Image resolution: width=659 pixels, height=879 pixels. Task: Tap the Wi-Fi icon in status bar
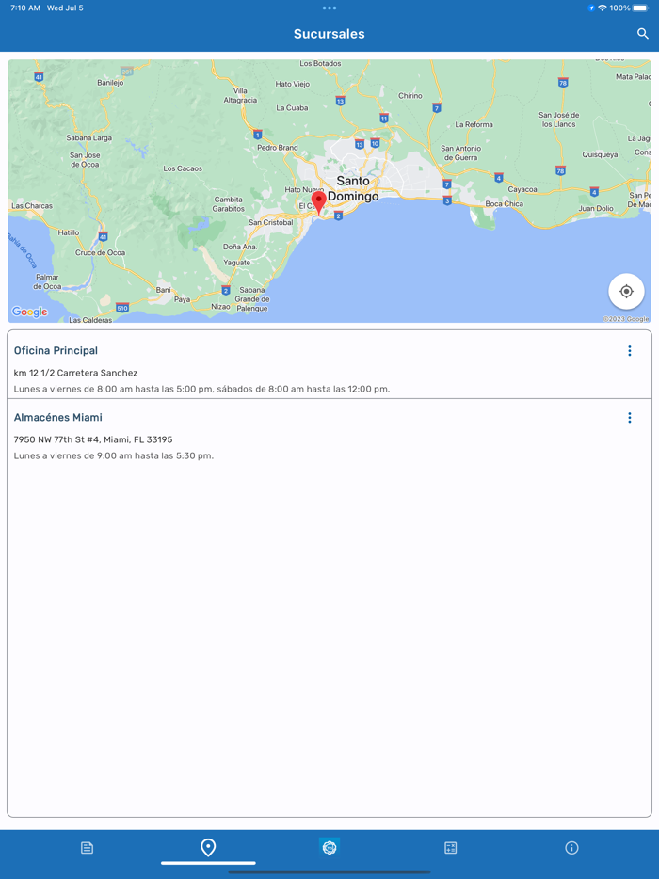(x=603, y=8)
